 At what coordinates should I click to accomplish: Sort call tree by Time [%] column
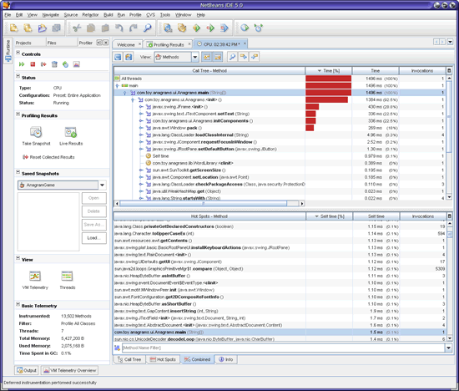pos(329,71)
